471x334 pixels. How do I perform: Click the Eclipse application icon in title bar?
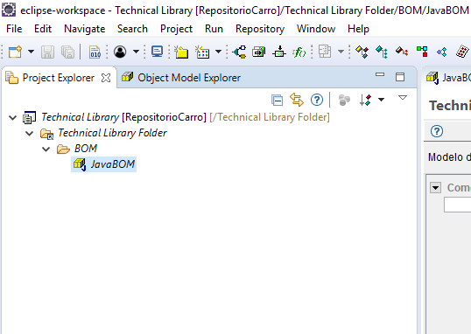[9, 10]
